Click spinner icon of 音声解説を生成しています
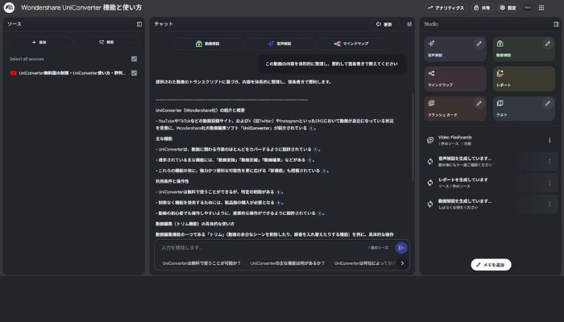 [430, 161]
